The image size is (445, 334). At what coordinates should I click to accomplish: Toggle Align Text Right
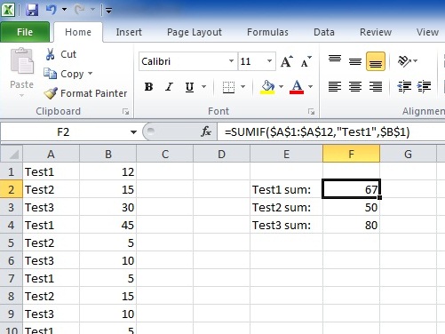coord(376,87)
